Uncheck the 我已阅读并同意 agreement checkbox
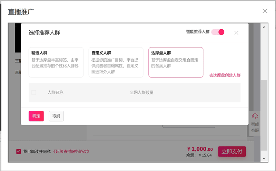 [19, 151]
